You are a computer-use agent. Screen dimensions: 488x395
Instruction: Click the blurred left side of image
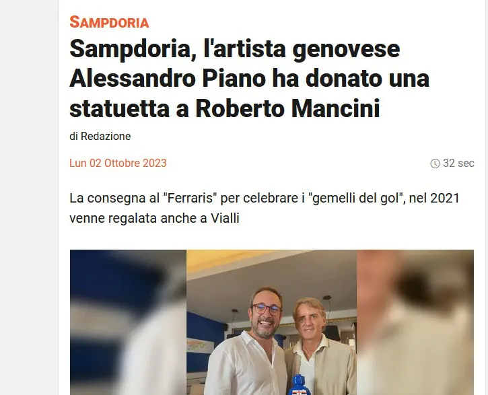coord(128,322)
